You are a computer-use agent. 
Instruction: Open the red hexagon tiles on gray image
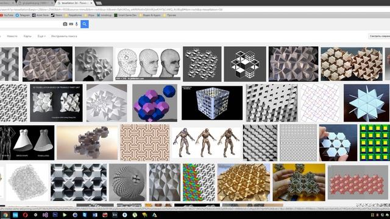click(x=358, y=182)
